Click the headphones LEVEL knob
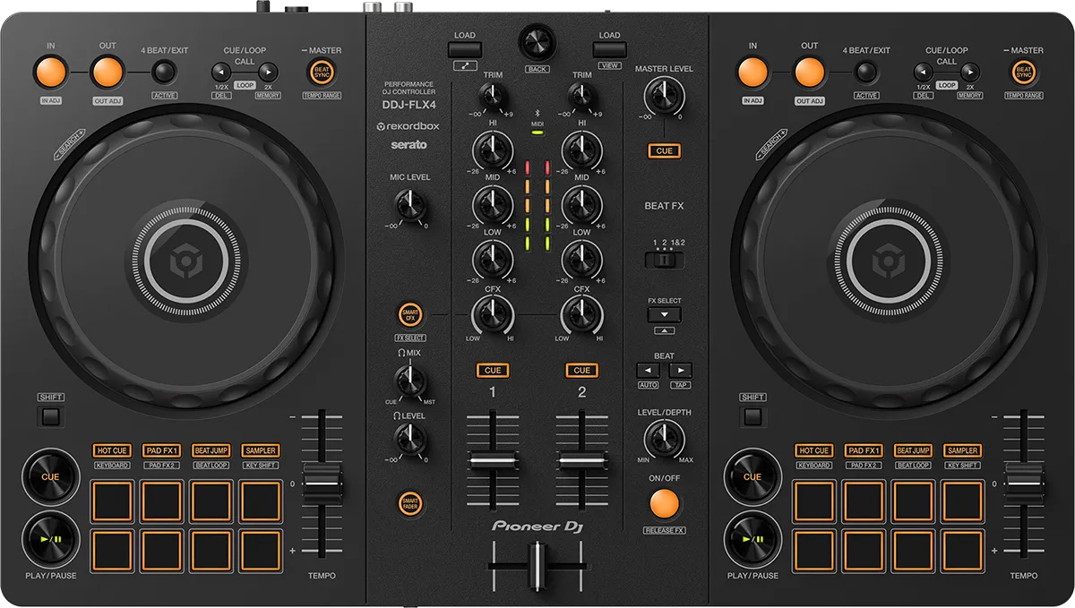This screenshot has width=1075, height=608. tap(409, 439)
